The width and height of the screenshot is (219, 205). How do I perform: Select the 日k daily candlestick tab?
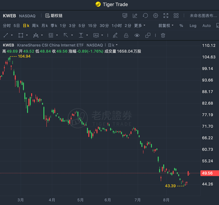click(26, 26)
